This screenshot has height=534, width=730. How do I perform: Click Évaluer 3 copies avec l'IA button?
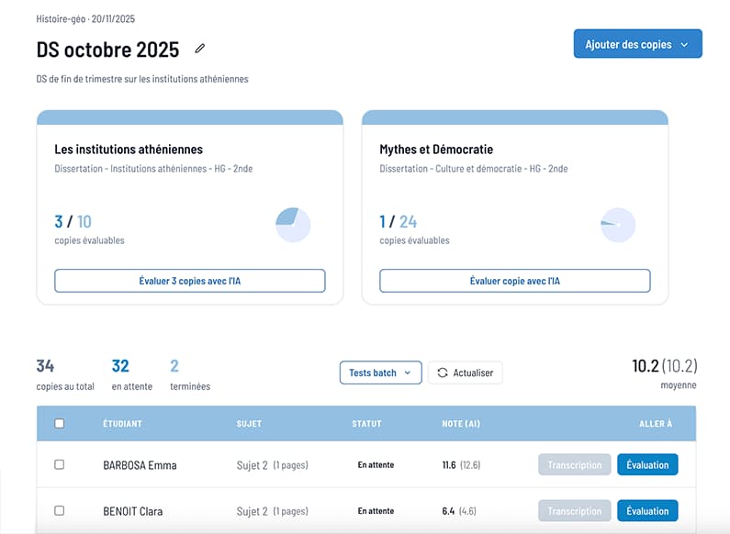(190, 281)
